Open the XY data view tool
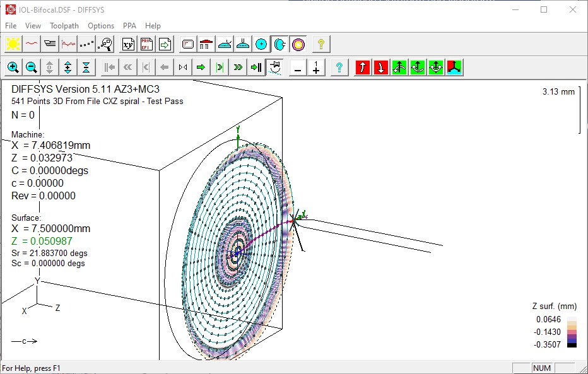 pyautogui.click(x=128, y=44)
